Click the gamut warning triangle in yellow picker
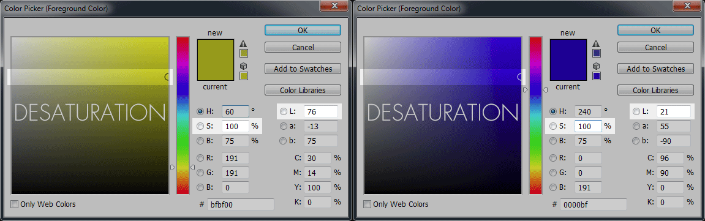The width and height of the screenshot is (705, 221). pos(244,44)
